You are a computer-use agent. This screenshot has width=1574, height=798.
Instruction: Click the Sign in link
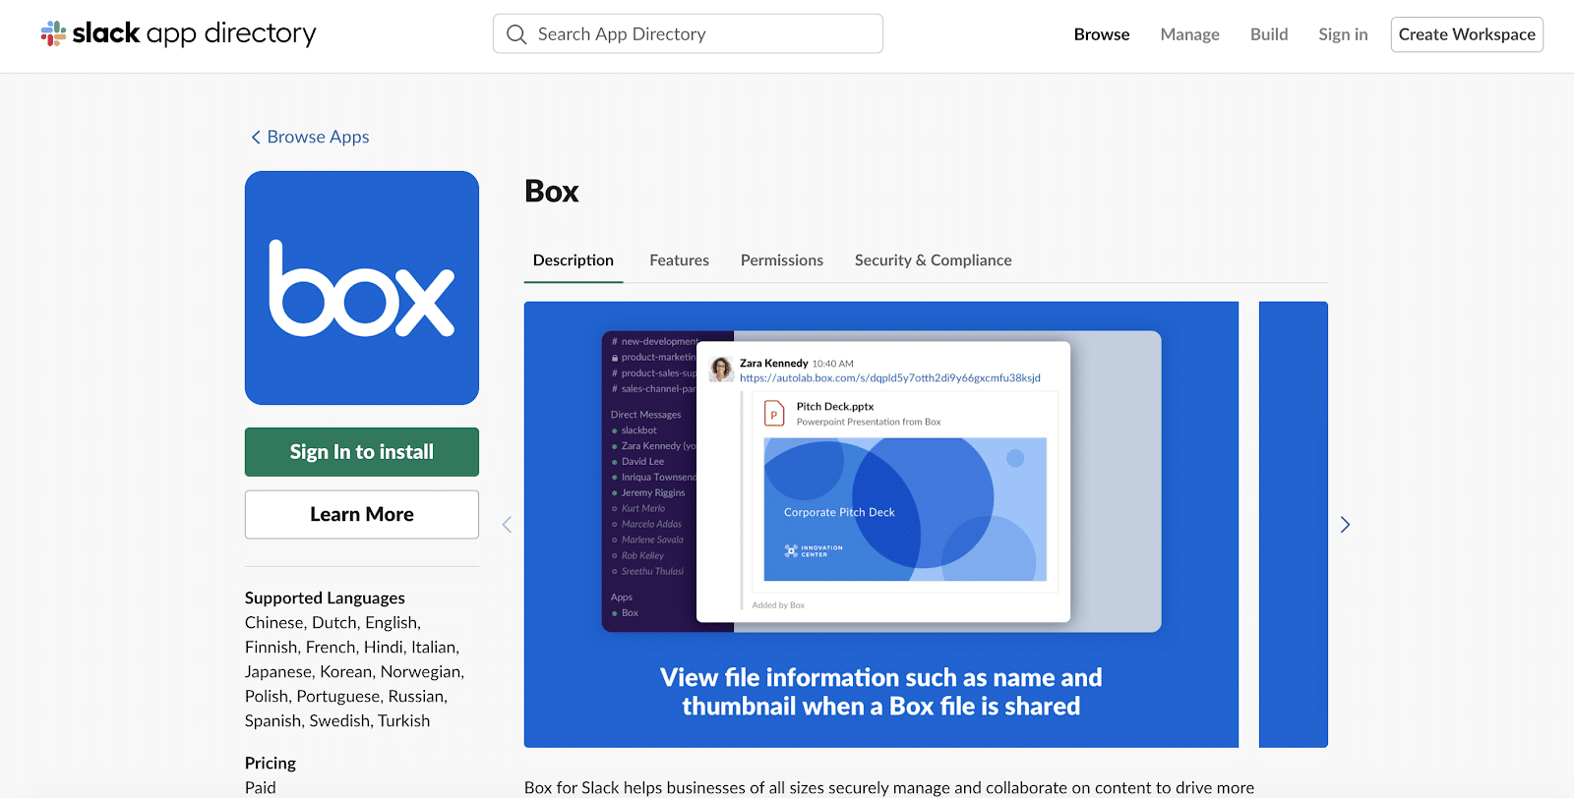click(1343, 34)
